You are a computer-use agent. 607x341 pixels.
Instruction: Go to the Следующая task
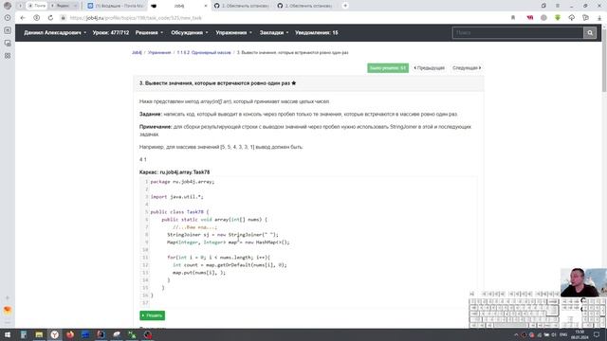[x=467, y=68]
